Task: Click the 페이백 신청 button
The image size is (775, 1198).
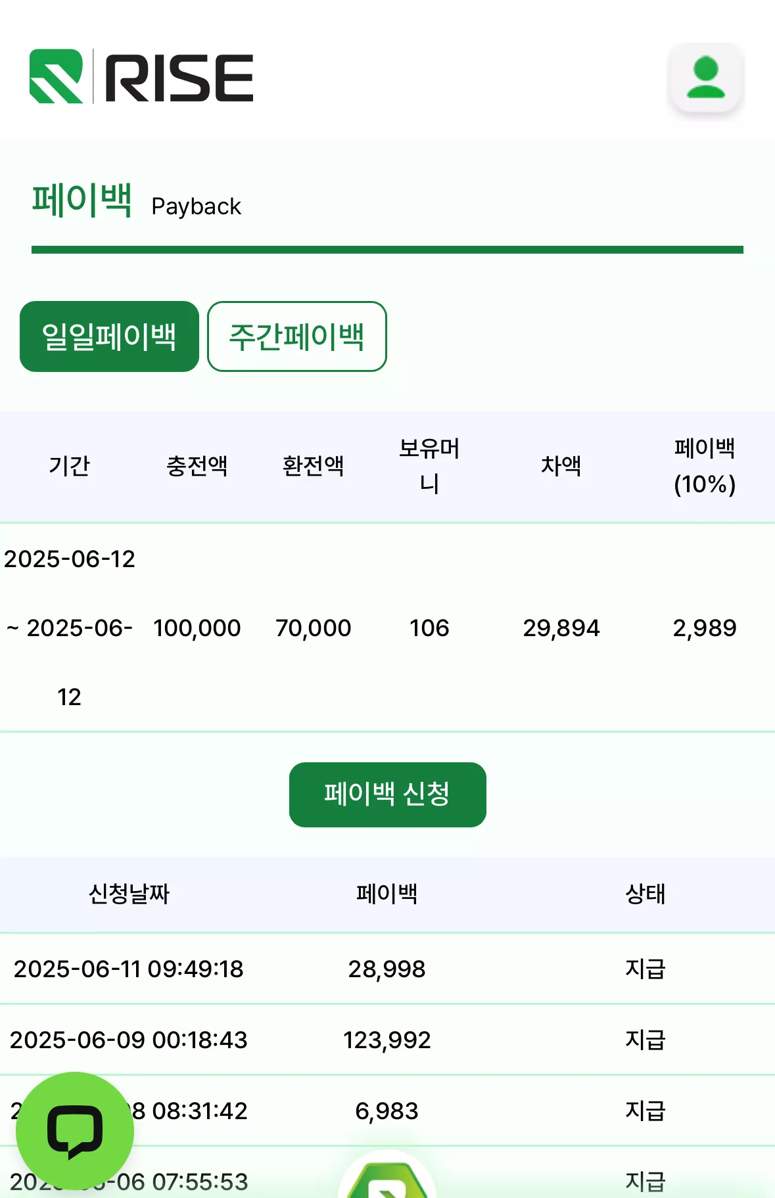Action: (388, 795)
